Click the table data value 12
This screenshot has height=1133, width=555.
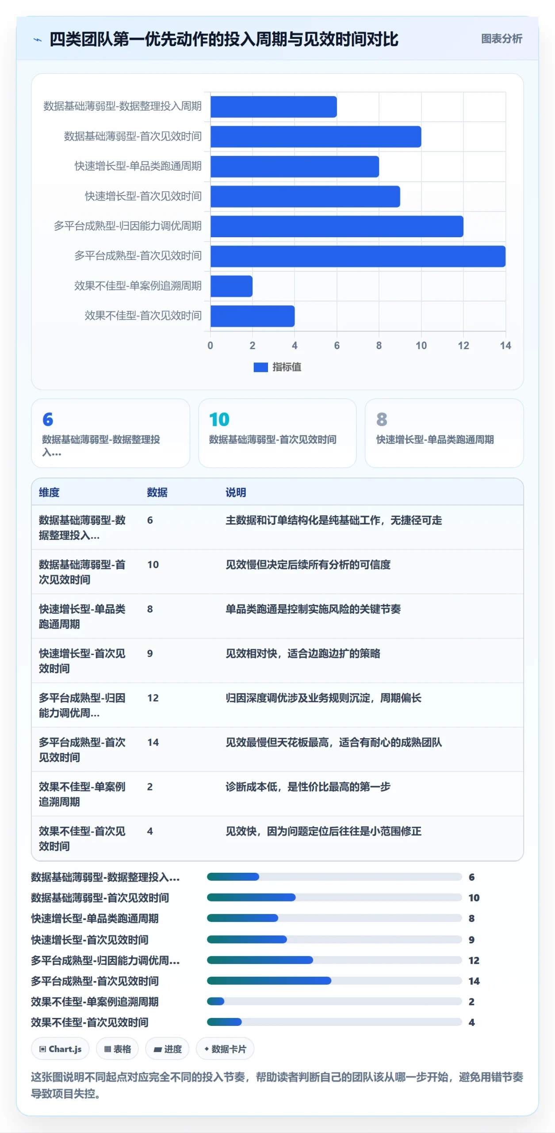point(153,698)
